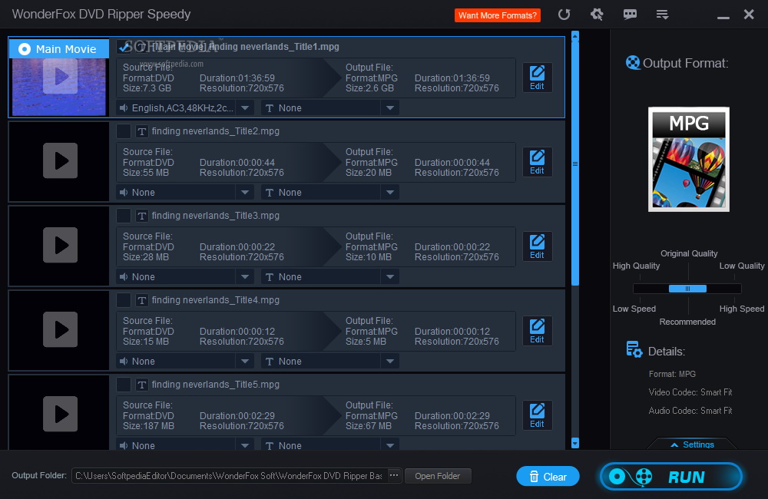The width and height of the screenshot is (768, 499).
Task: Click the High Quality end of slider
Action: pyautogui.click(x=636, y=266)
